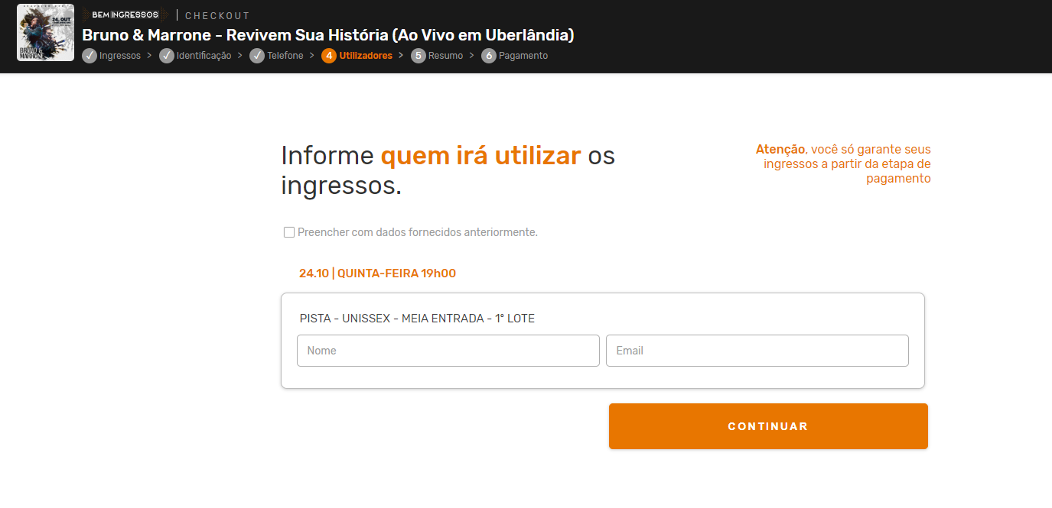Click the Bem Ingressos logo

[x=125, y=15]
